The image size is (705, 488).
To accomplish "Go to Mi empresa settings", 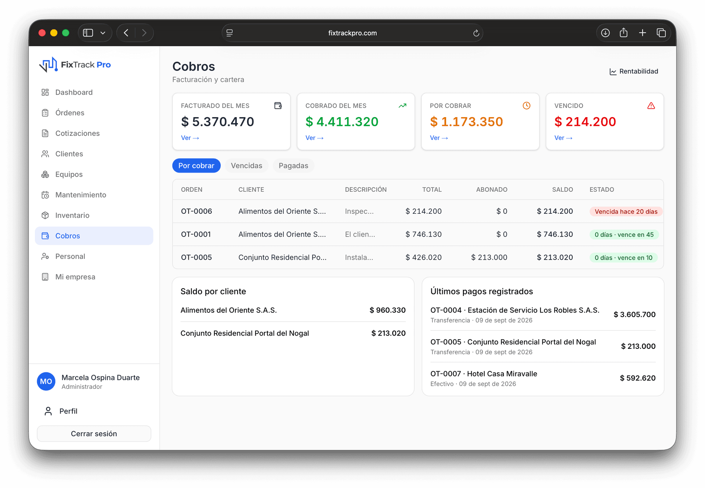I will [94, 277].
